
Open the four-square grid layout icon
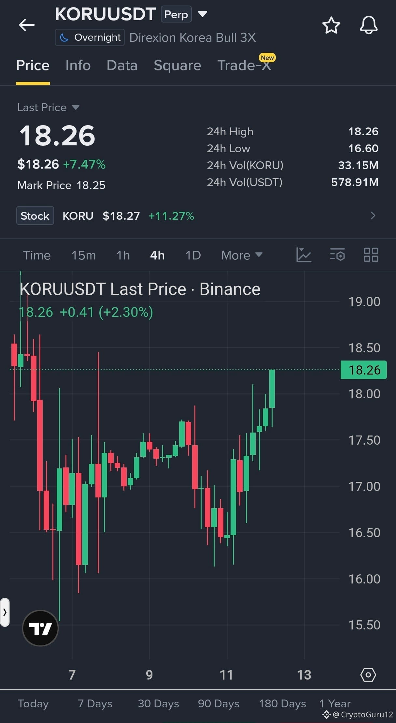[x=371, y=255]
